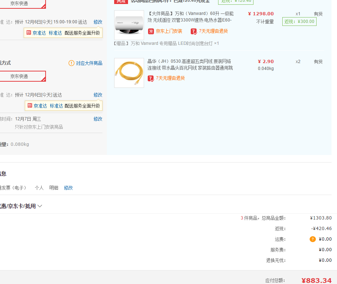Viewport: 337px width, 284px height.
Task: Click the weight value 0.080kg
Action: pyautogui.click(x=20, y=144)
